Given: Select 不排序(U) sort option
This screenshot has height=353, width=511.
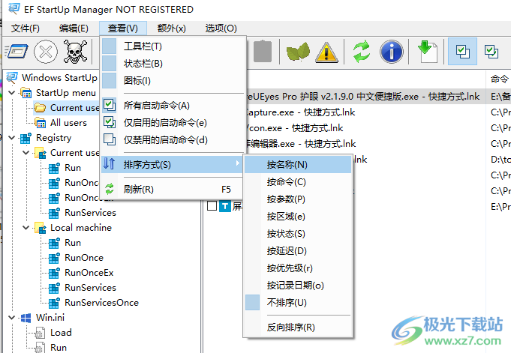Looking at the screenshot, I should (x=298, y=303).
